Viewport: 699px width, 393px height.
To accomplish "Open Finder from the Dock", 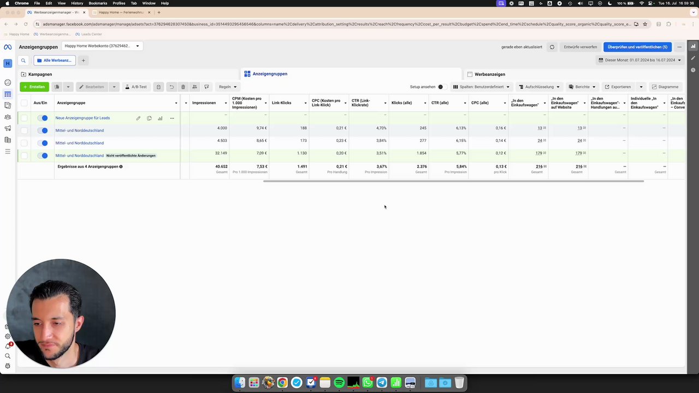I will 240,383.
